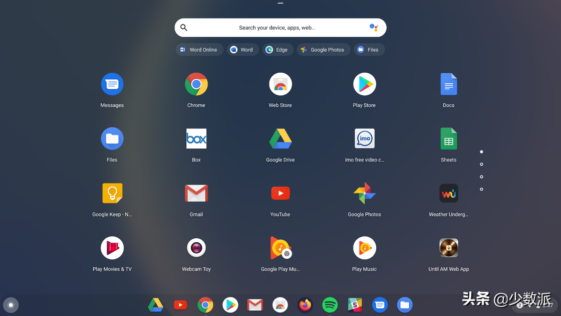Launch the Gmail app
The height and width of the screenshot is (316, 561).
tap(196, 193)
